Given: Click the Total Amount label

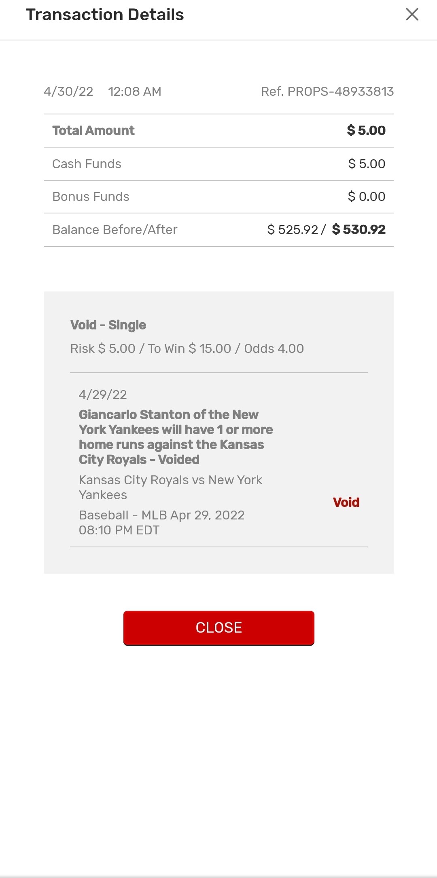Looking at the screenshot, I should [x=93, y=131].
